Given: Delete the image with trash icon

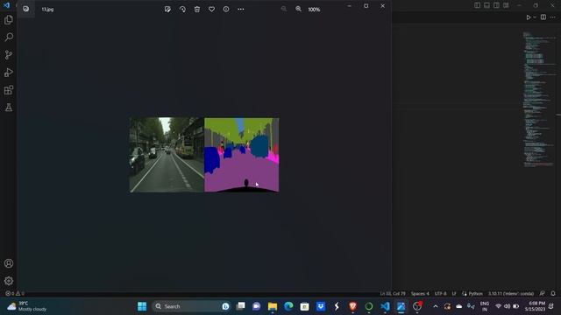Looking at the screenshot, I should (197, 10).
